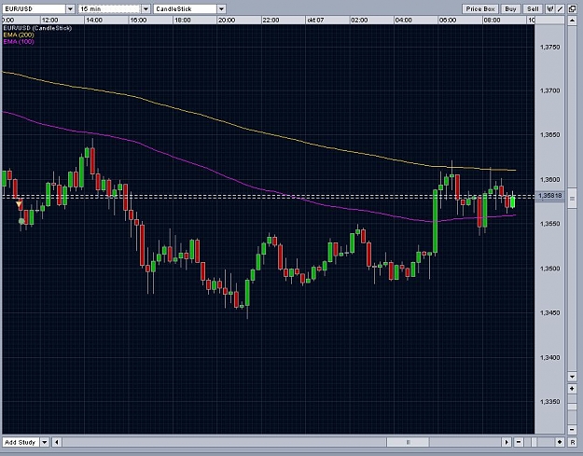Open the 15 min timeframe dropdown arrow

(x=146, y=9)
